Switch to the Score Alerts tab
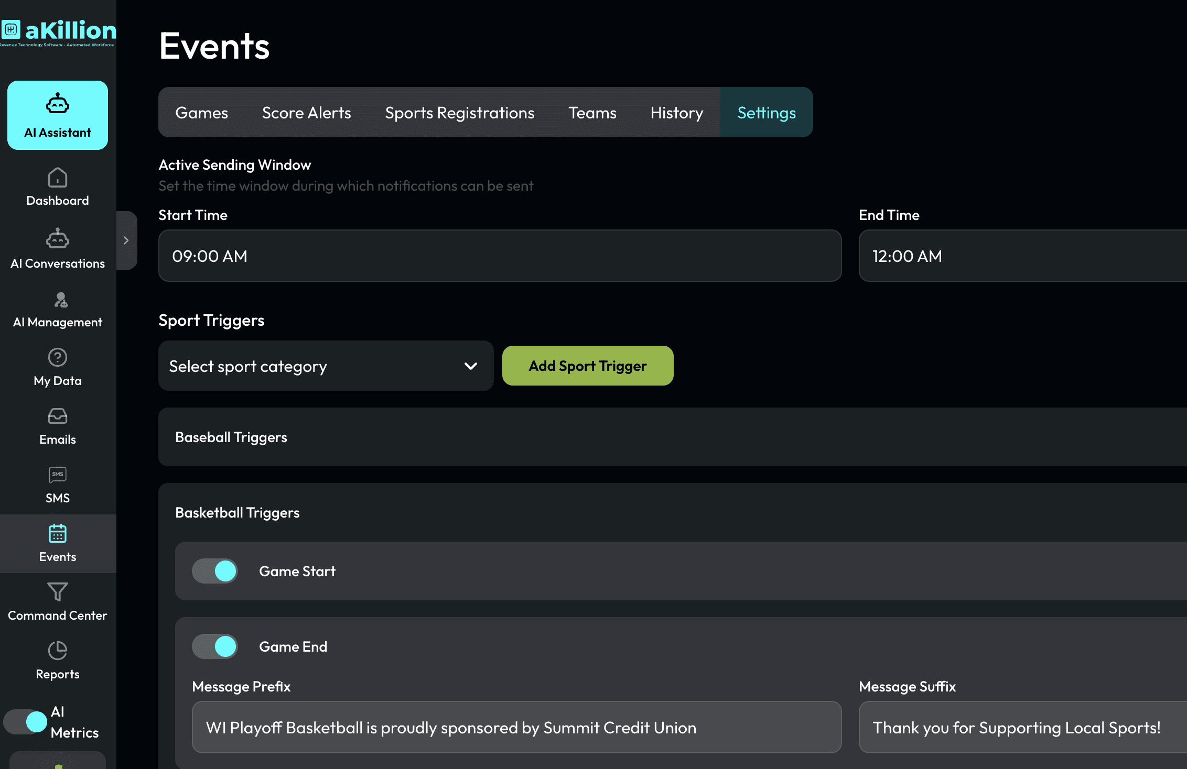 306,113
